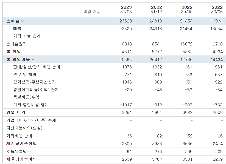Select 영업이자비용(수익) 순계 label
This screenshot has width=226, height=164.
pyautogui.click(x=36, y=90)
